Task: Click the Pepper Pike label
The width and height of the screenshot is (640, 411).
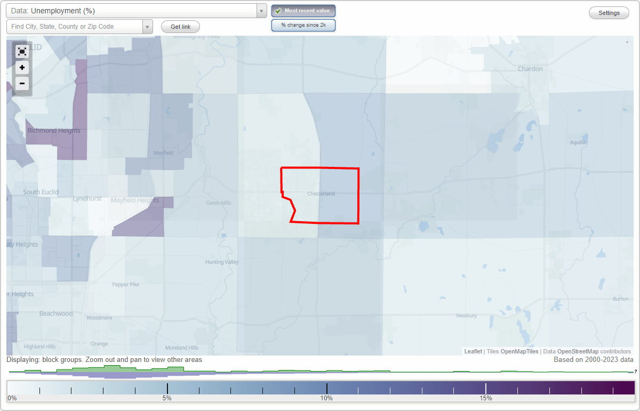Action: (x=126, y=285)
